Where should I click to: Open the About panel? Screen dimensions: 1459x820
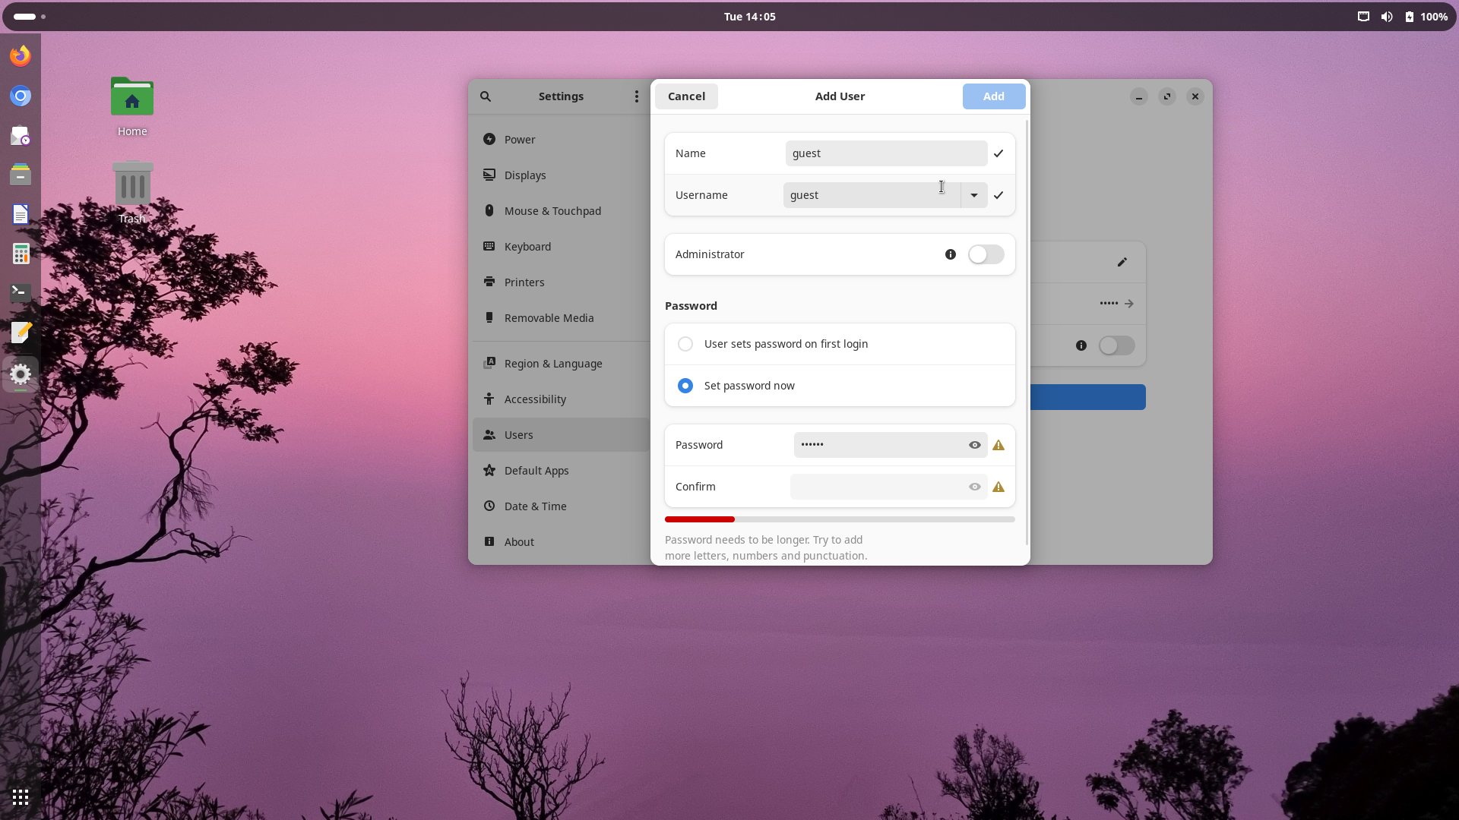(x=561, y=542)
